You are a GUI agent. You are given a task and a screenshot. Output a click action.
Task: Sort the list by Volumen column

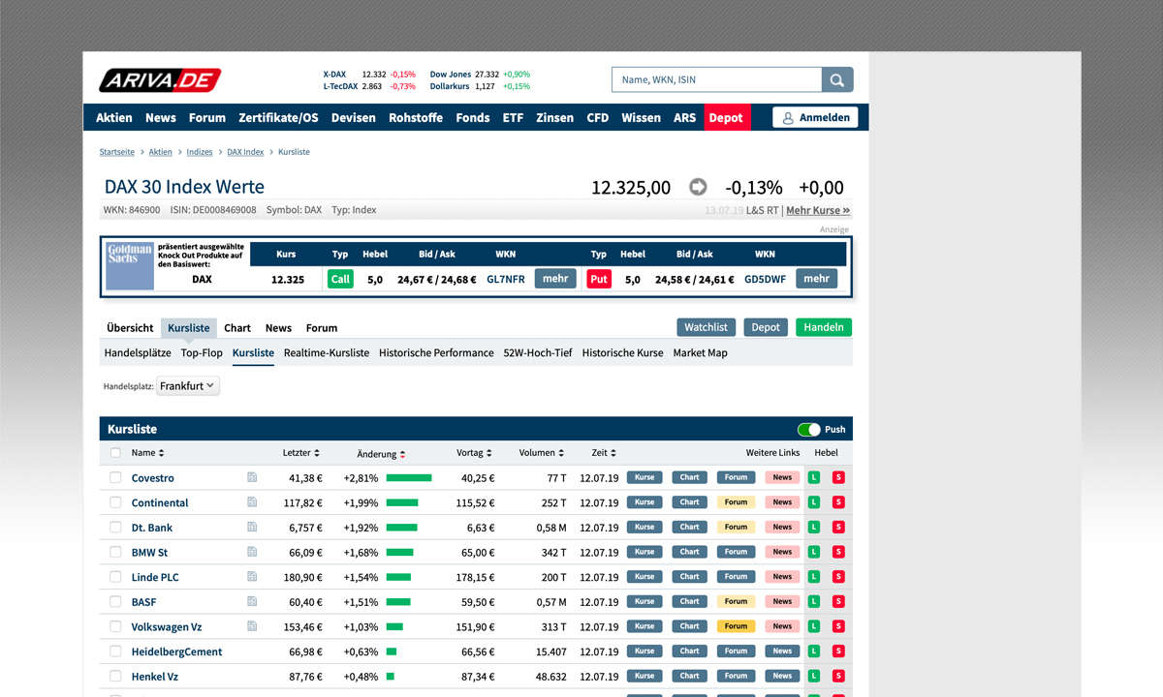(541, 452)
